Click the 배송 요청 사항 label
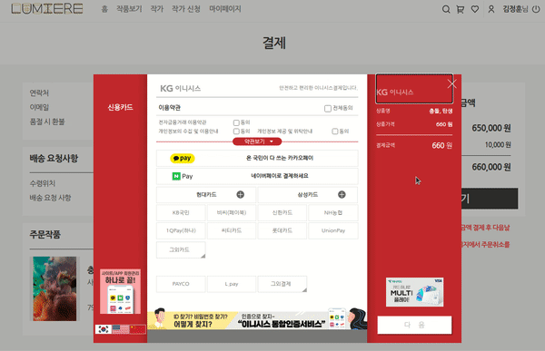 (x=50, y=198)
